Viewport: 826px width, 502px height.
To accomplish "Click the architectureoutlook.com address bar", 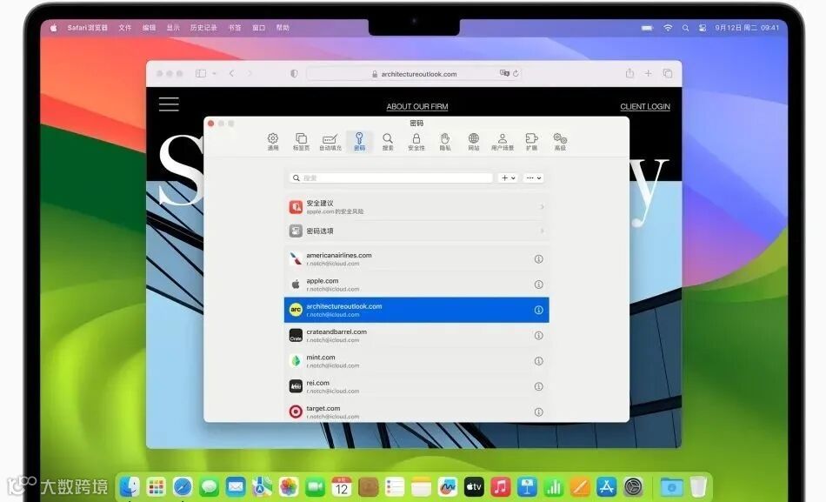I will [x=414, y=74].
